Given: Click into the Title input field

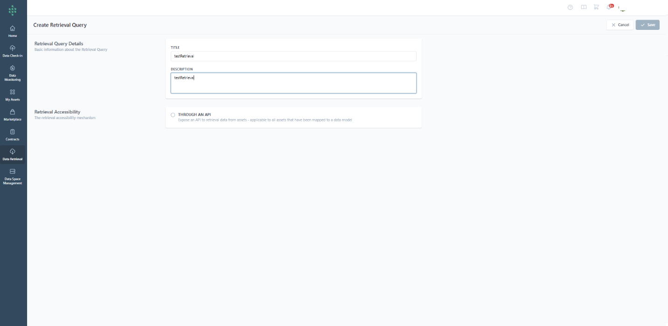Looking at the screenshot, I should tap(293, 56).
